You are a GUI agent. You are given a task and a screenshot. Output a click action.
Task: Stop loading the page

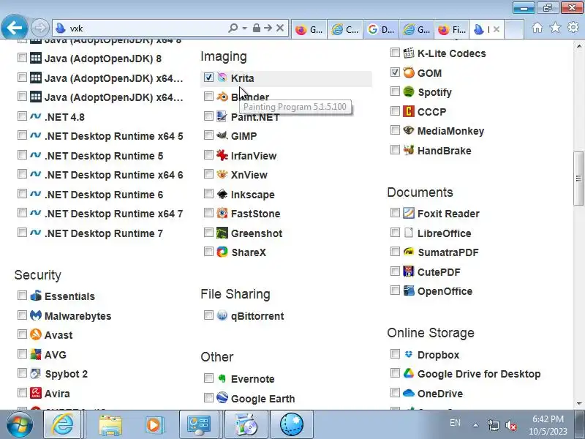[280, 28]
